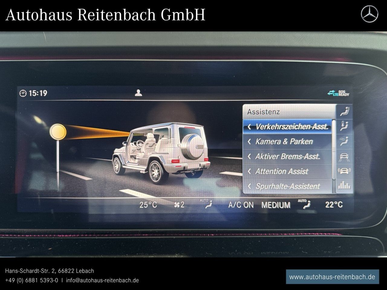Open the car with sensor waves icon
The width and height of the screenshot is (387, 290).
coord(344,171)
